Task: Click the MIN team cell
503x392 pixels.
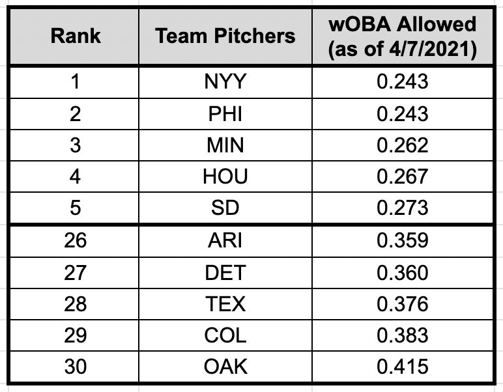Action: [225, 145]
